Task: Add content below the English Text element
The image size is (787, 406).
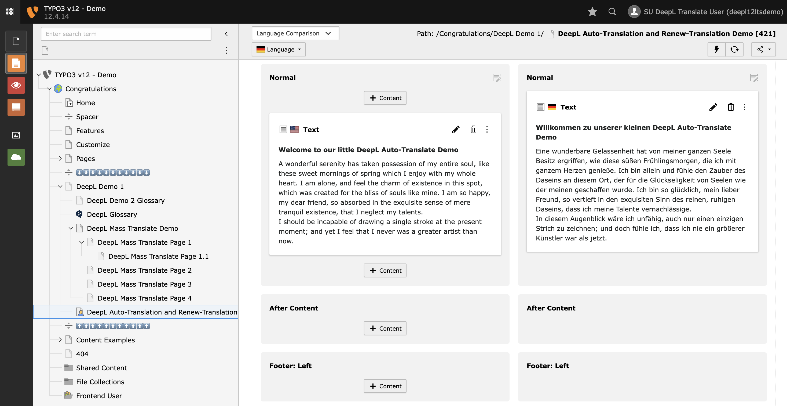Action: pos(385,271)
